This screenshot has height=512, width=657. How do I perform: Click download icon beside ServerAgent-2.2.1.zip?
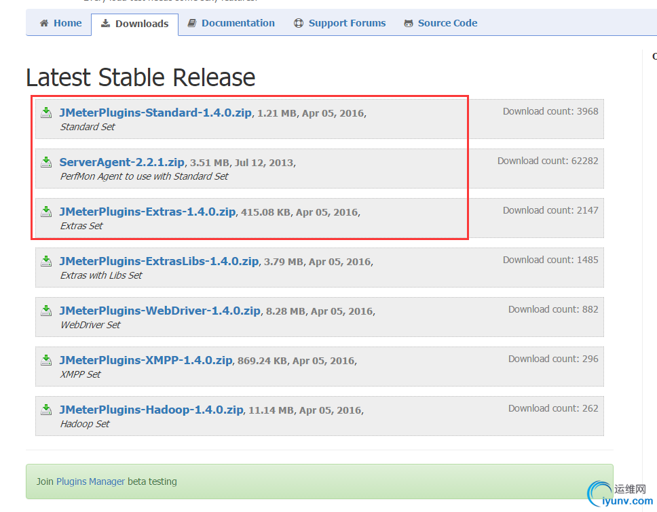click(x=46, y=161)
